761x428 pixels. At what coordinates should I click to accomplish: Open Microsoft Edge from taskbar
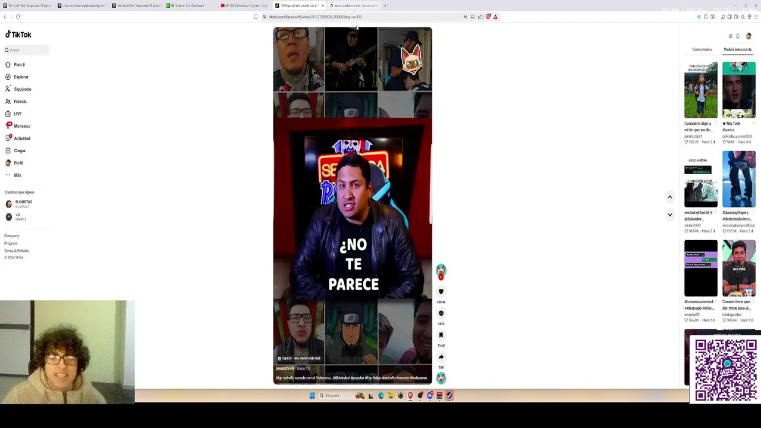(381, 396)
